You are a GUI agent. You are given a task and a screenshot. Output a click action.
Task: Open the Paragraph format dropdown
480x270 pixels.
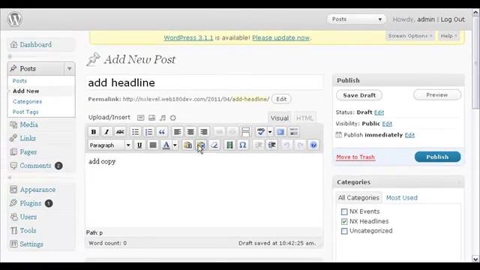[x=110, y=145]
